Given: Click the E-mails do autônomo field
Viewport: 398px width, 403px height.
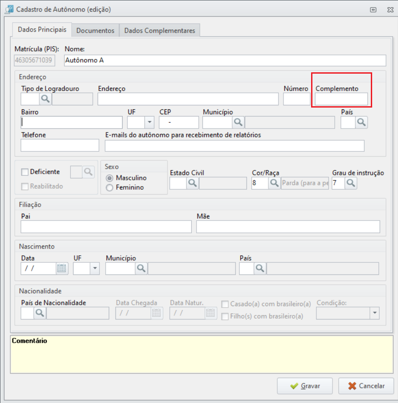Looking at the screenshot, I should click(234, 146).
